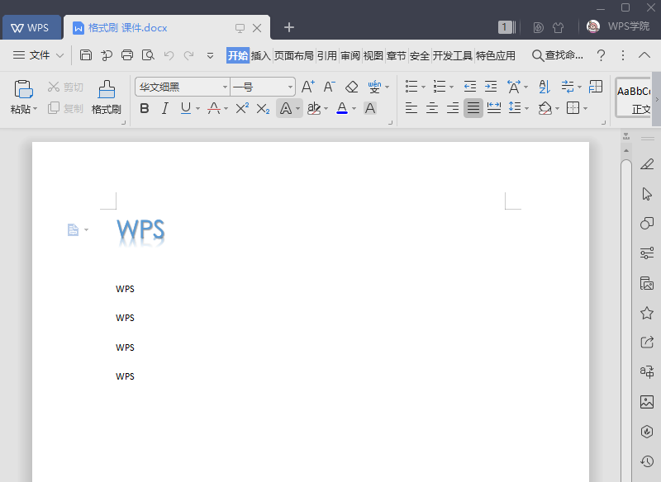The width and height of the screenshot is (661, 482).
Task: Click the history clock icon in sidebar
Action: [647, 461]
